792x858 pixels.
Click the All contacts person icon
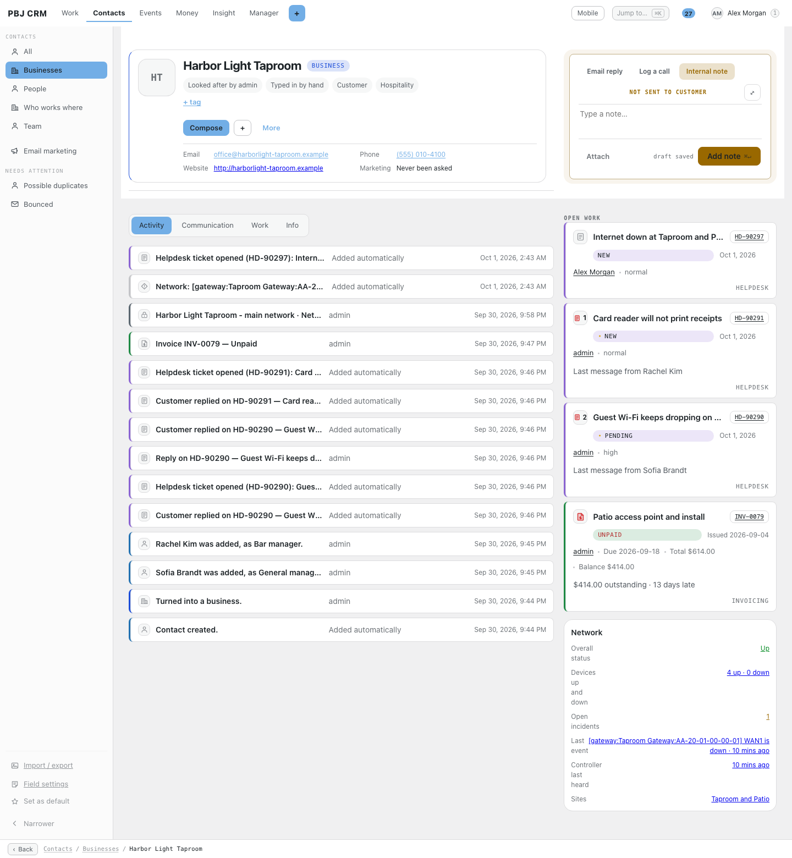[15, 52]
